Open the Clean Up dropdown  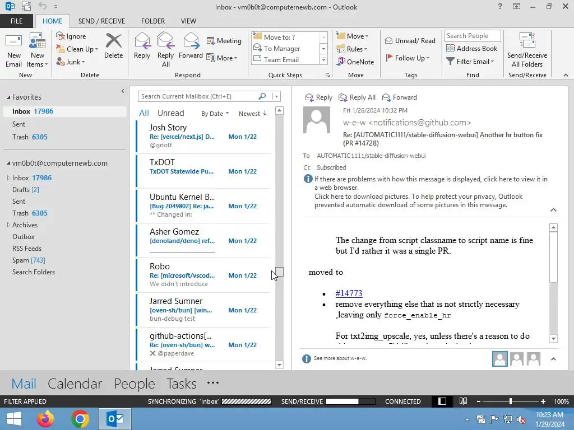click(77, 49)
